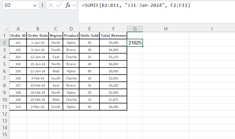
Task: Click the date cell 10-Feb-24
Action: (x=38, y=85)
